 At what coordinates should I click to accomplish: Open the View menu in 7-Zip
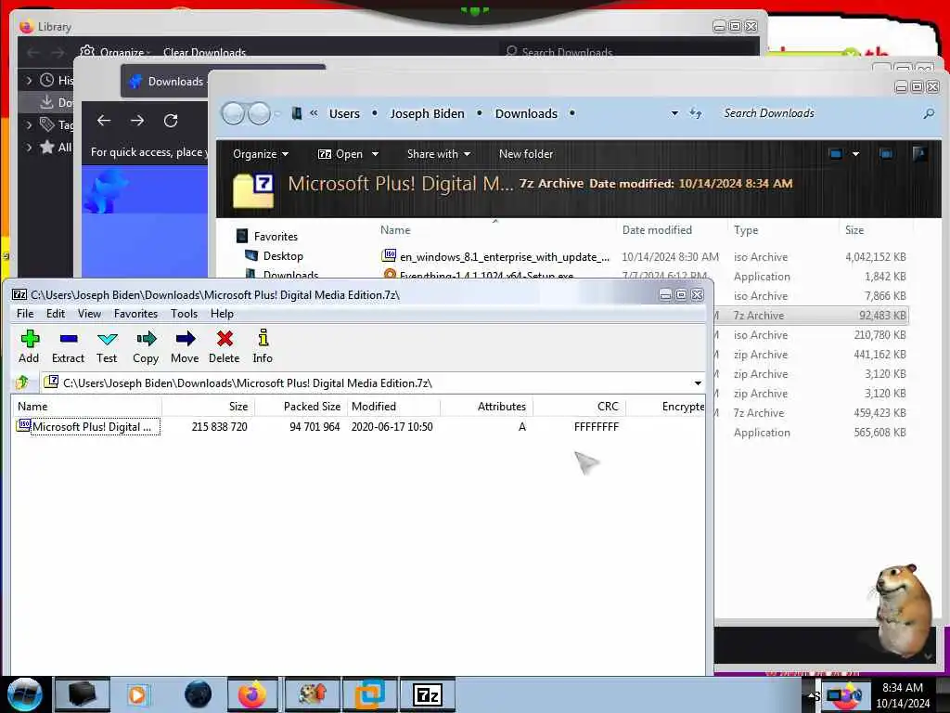[x=89, y=314]
